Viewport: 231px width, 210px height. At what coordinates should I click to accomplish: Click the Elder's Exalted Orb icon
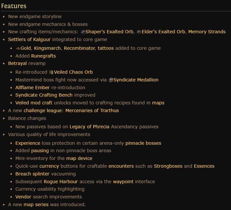pos(139,32)
